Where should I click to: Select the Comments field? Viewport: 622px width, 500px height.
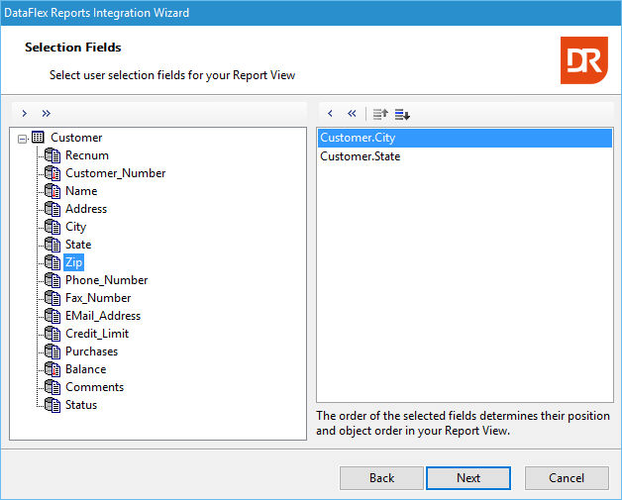[94, 387]
